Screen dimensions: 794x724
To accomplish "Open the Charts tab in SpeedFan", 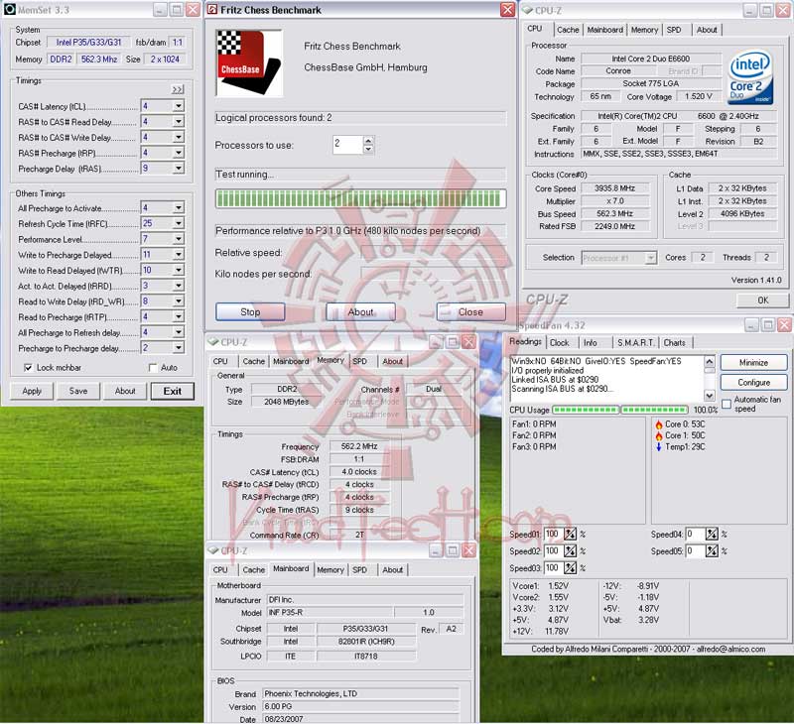I will click(x=674, y=342).
